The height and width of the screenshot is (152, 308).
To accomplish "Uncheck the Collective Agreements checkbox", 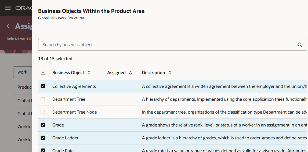I will [43, 86].
